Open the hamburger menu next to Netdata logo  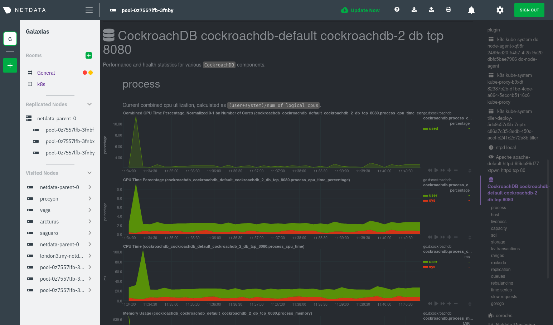89,10
